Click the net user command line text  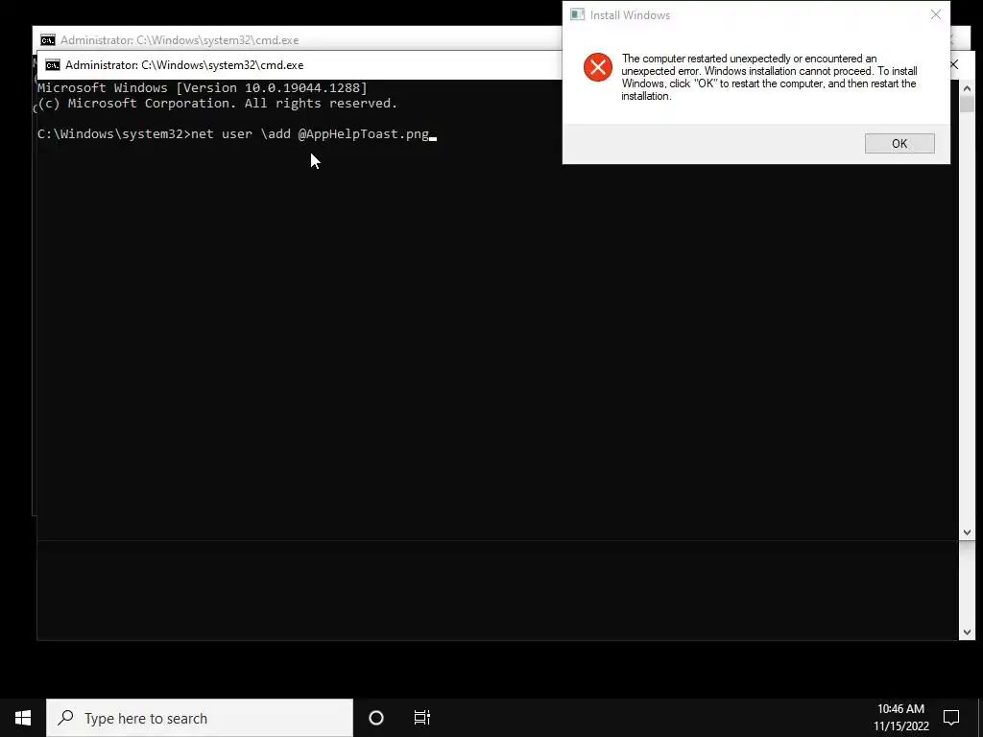click(x=237, y=134)
